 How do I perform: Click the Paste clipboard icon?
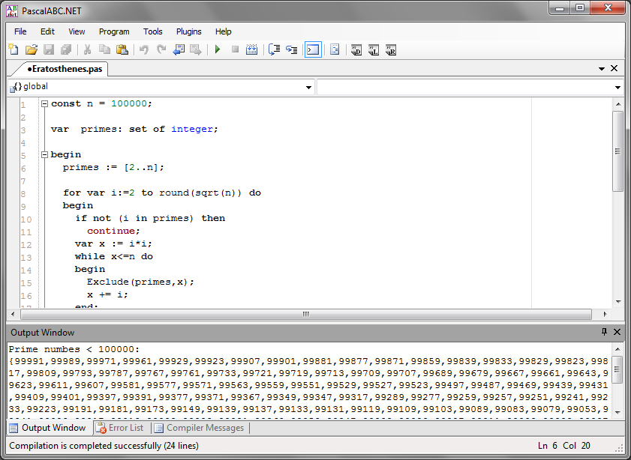(x=122, y=49)
